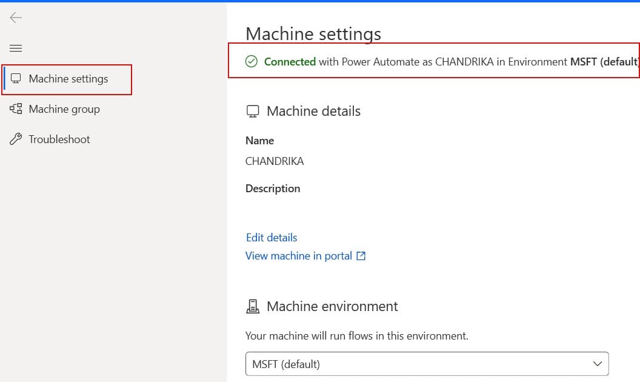Viewport: 640px width, 382px height.
Task: Switch to the Machine group section
Action: tap(64, 109)
